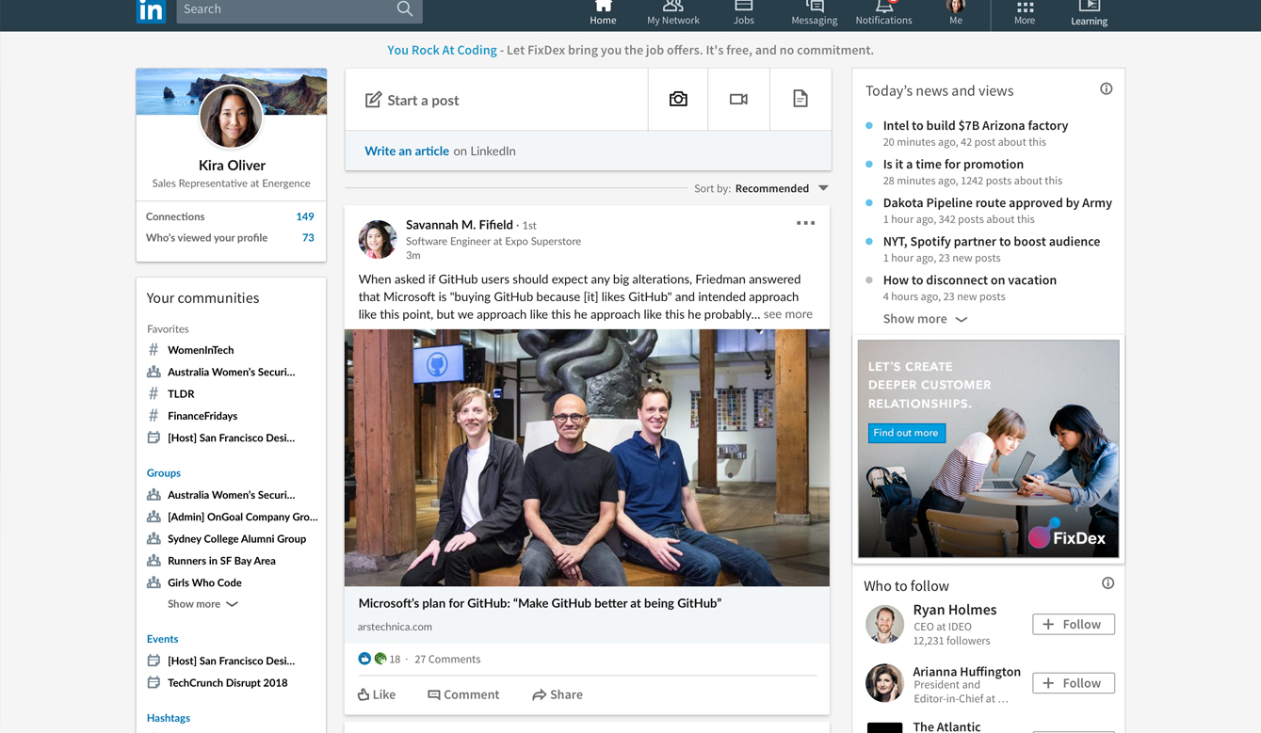Click calendar icon beside TechCrunch Disrupt 2018

click(x=154, y=683)
